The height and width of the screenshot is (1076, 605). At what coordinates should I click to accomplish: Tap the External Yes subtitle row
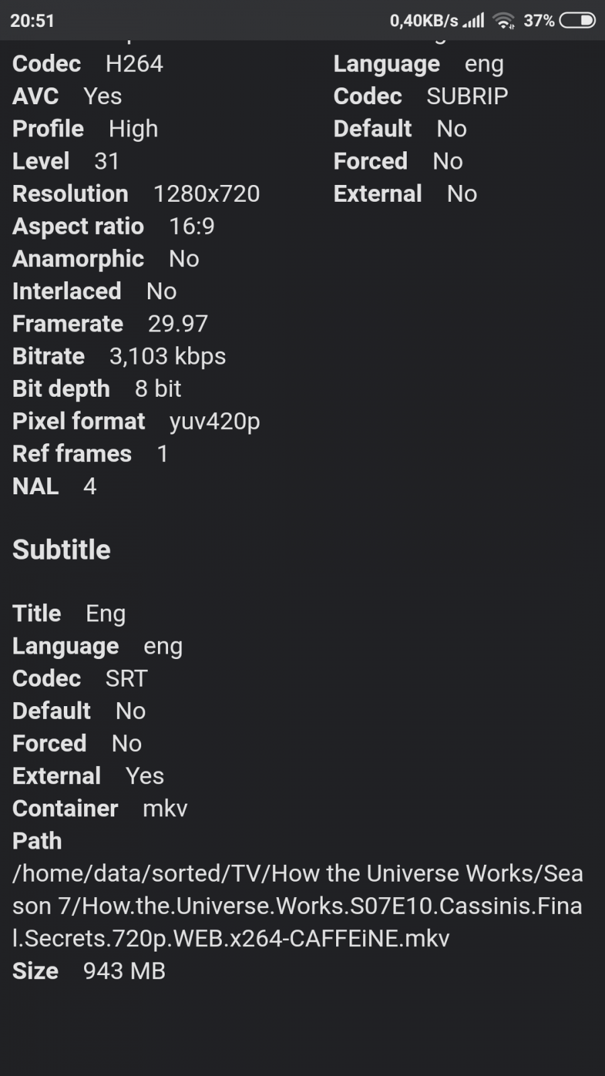click(88, 776)
